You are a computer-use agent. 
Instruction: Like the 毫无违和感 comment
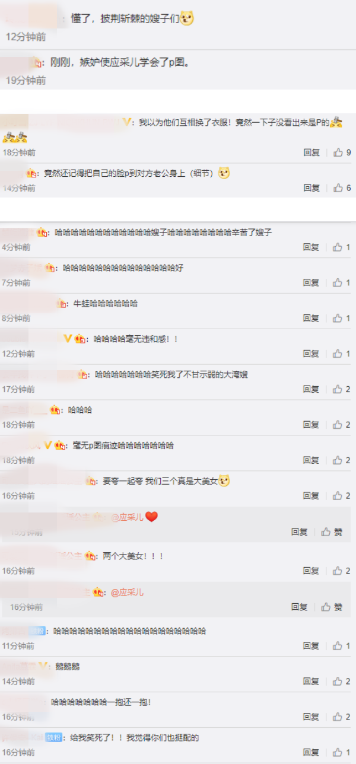coord(342,354)
